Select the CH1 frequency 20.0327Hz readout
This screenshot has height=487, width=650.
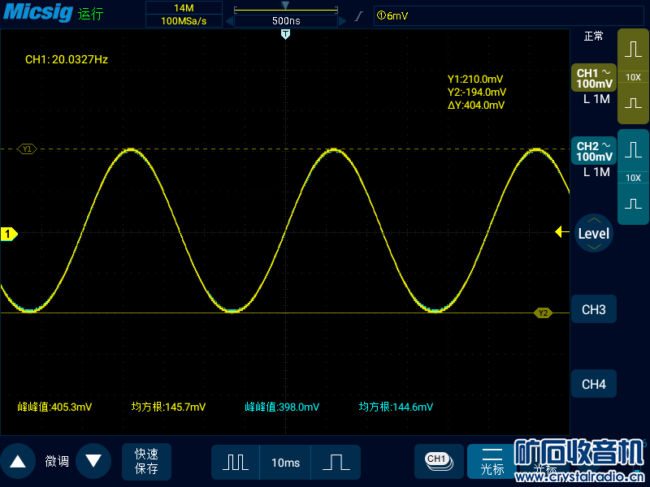67,59
